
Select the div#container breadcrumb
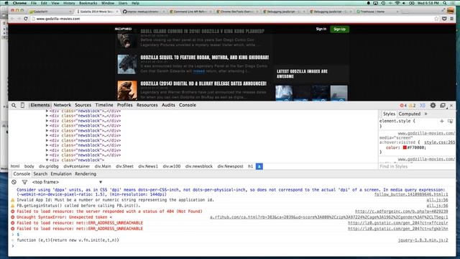pos(77,166)
